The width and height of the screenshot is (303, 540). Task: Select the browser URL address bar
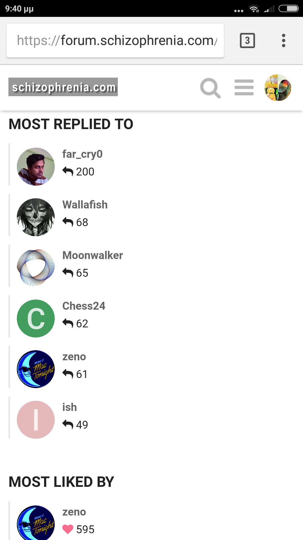(115, 40)
